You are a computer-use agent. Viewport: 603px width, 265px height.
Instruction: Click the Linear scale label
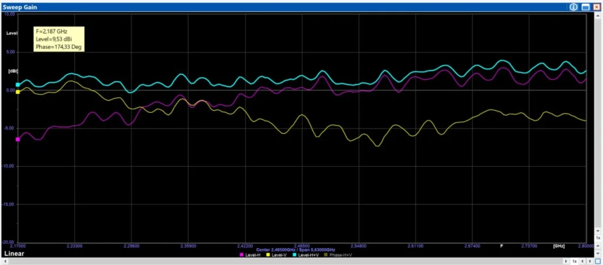(x=15, y=253)
